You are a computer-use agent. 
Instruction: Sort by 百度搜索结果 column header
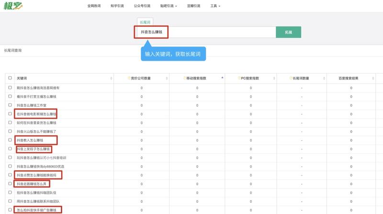tap(348, 79)
